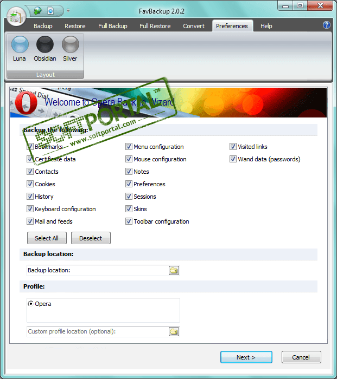This screenshot has height=379, width=337.
Task: Toggle Keyboard configuration checkbox
Action: point(30,209)
